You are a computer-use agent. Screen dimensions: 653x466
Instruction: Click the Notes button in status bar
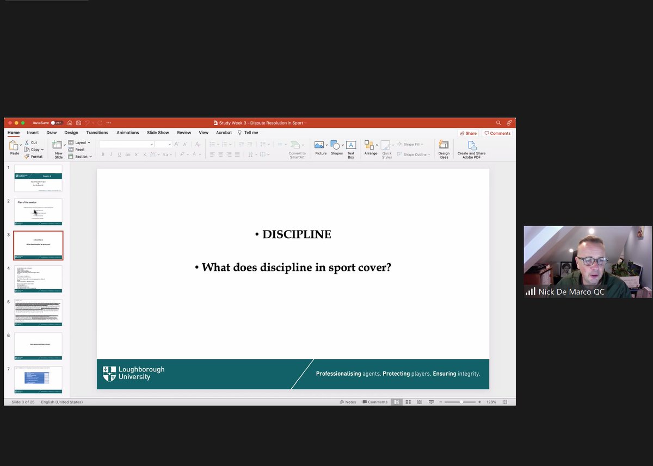tap(348, 402)
